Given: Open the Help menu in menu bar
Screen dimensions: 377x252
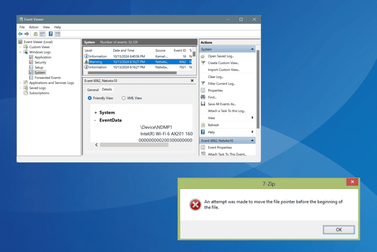Looking at the screenshot, I should click(x=57, y=27).
